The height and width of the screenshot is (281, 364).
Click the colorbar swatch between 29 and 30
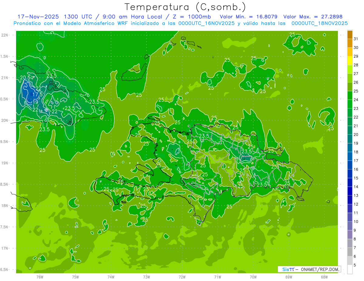point(350,52)
